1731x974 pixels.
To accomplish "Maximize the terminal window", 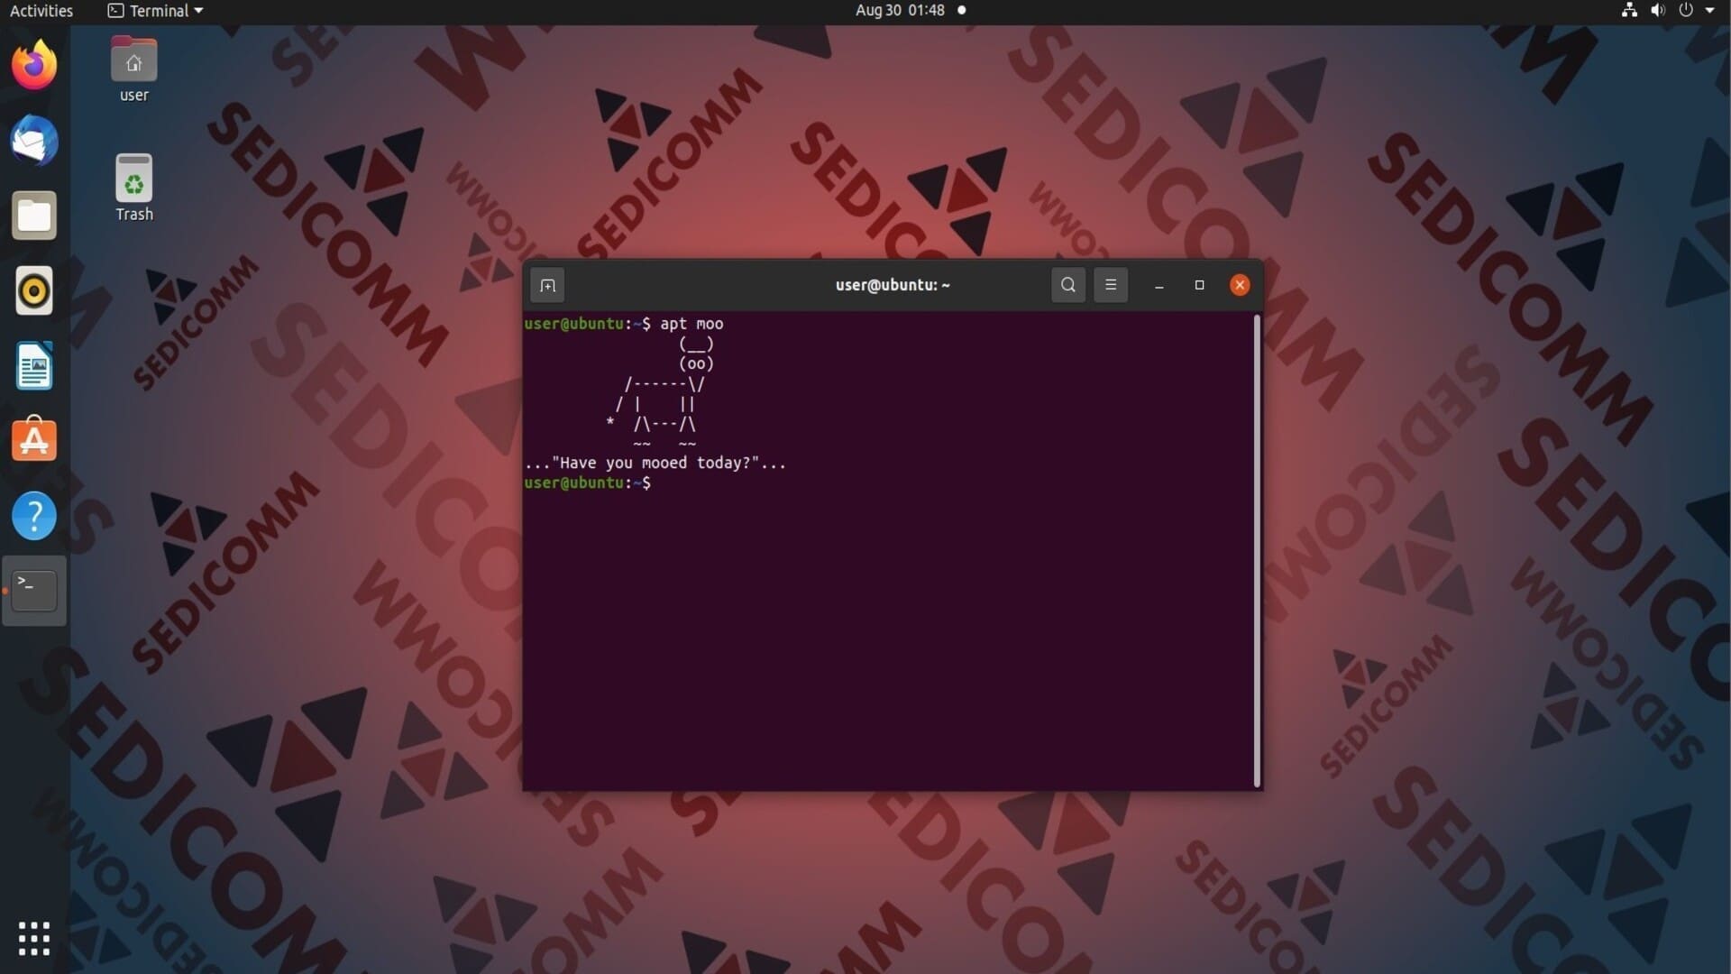I will click(x=1199, y=285).
